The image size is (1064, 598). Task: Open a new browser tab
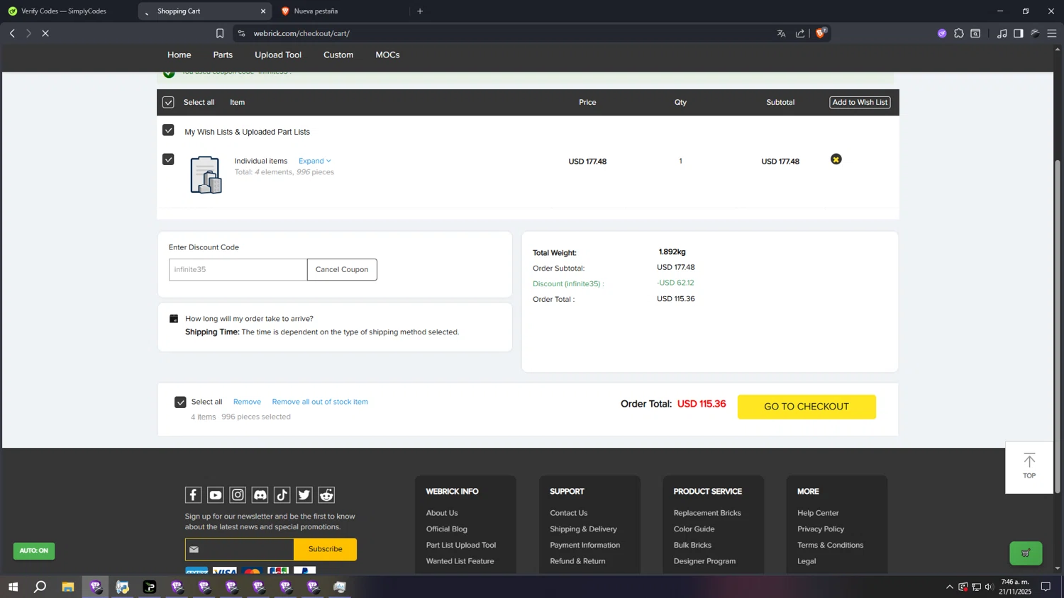pyautogui.click(x=420, y=11)
